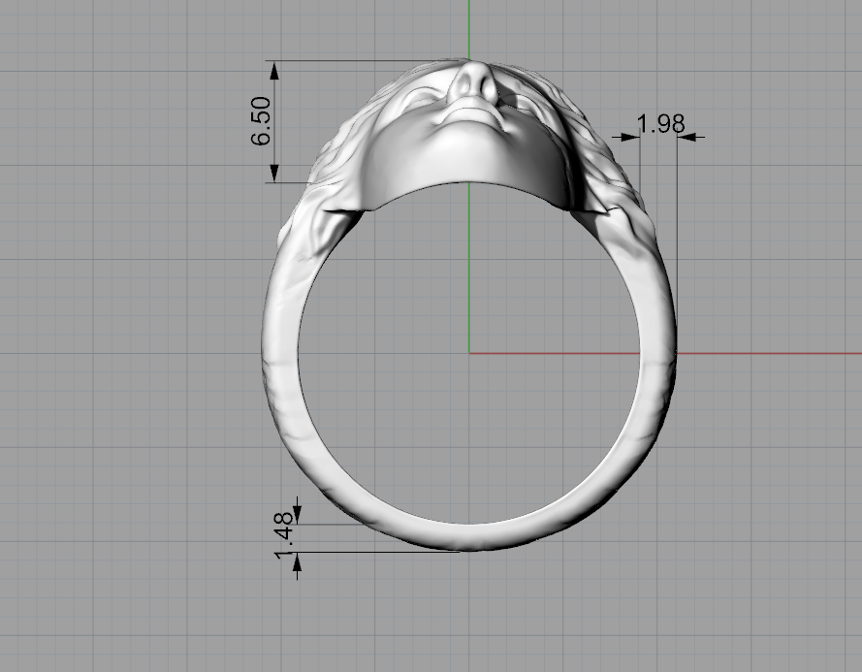This screenshot has height=672, width=862.
Task: Select the 1.98 dimension text
Action: pos(660,124)
